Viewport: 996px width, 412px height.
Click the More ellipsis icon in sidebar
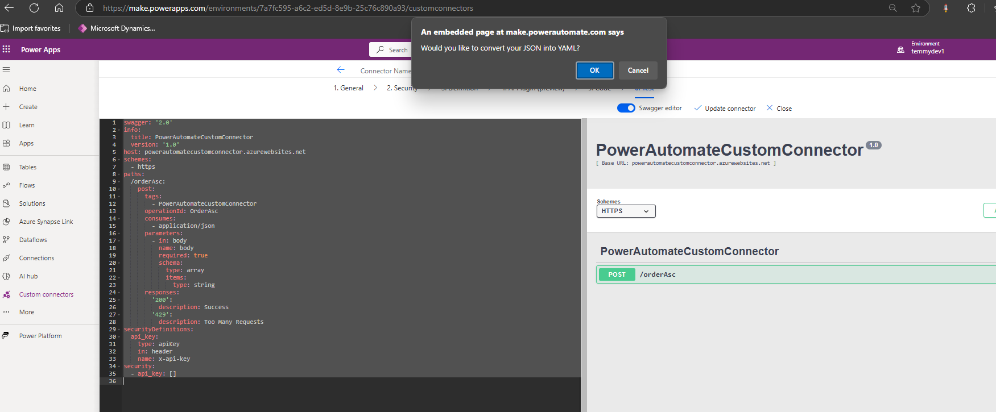(x=6, y=312)
